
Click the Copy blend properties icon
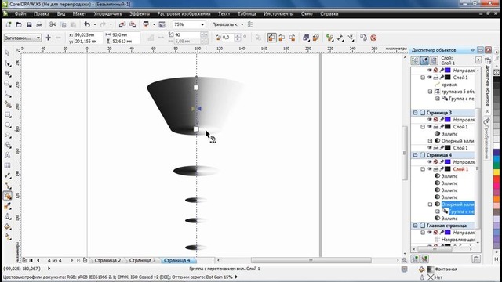(363, 38)
